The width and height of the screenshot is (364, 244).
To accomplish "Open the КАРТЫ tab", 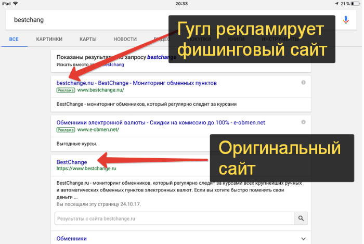I will pyautogui.click(x=88, y=39).
